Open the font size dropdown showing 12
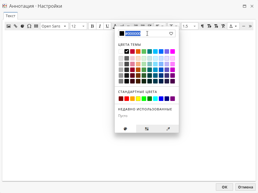Screen dimensions: 258x193 78,26
